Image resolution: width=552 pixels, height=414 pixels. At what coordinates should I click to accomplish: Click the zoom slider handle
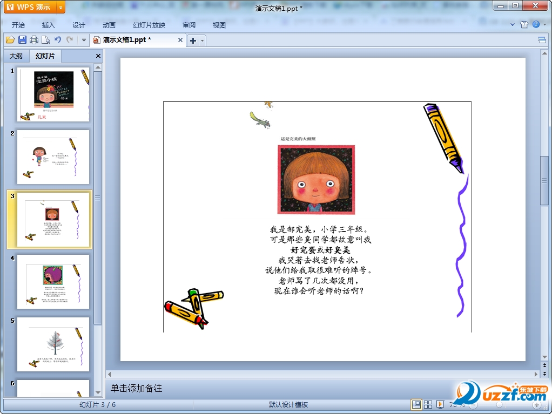click(499, 405)
